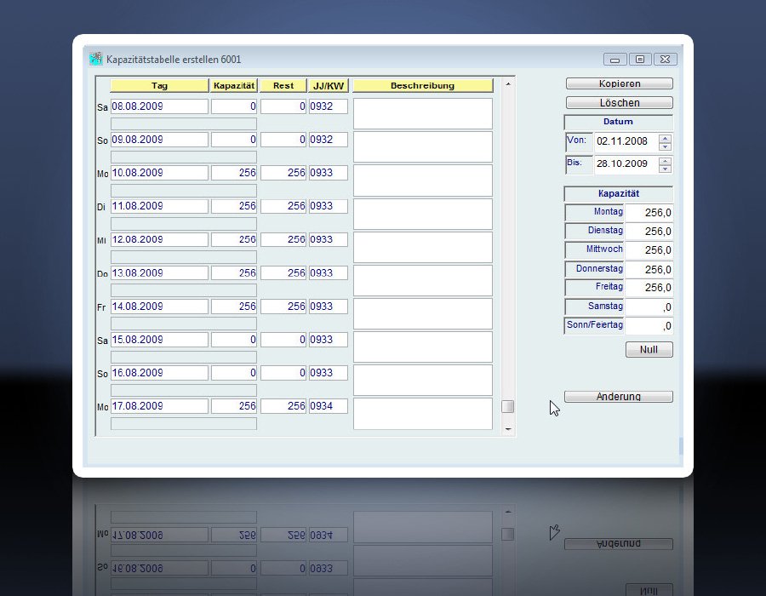Click the table scrollbar thumb
The width and height of the screenshot is (766, 596).
click(508, 406)
